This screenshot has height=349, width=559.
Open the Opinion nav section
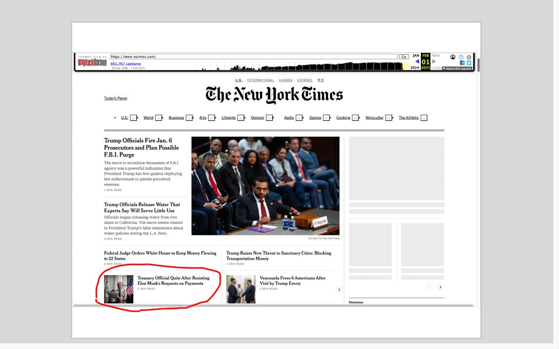pos(257,117)
